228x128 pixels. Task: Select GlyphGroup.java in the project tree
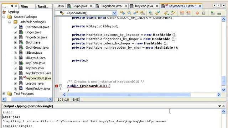[37, 48]
